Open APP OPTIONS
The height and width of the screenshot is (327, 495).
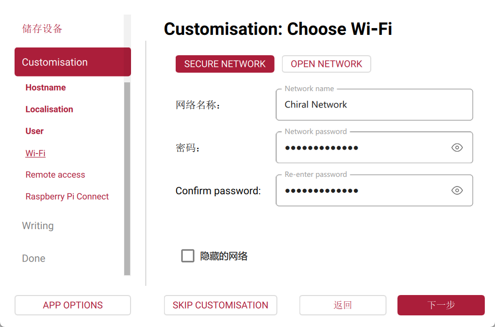(x=73, y=305)
